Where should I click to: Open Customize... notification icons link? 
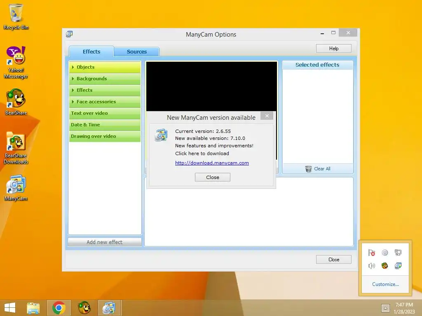tap(385, 284)
